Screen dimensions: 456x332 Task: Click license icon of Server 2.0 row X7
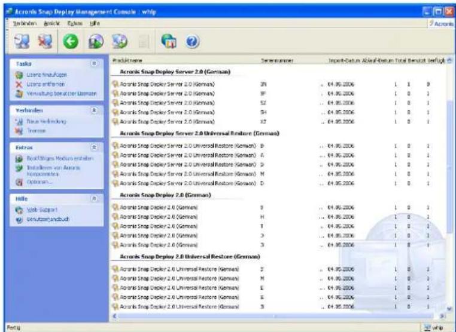pyautogui.click(x=115, y=122)
